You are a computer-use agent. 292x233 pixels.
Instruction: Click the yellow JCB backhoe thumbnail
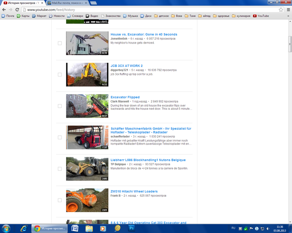point(87,75)
